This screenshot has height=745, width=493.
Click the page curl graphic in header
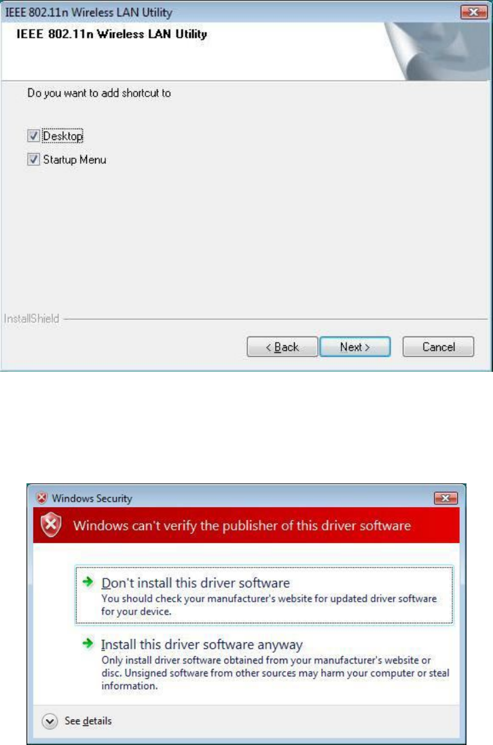(x=437, y=50)
